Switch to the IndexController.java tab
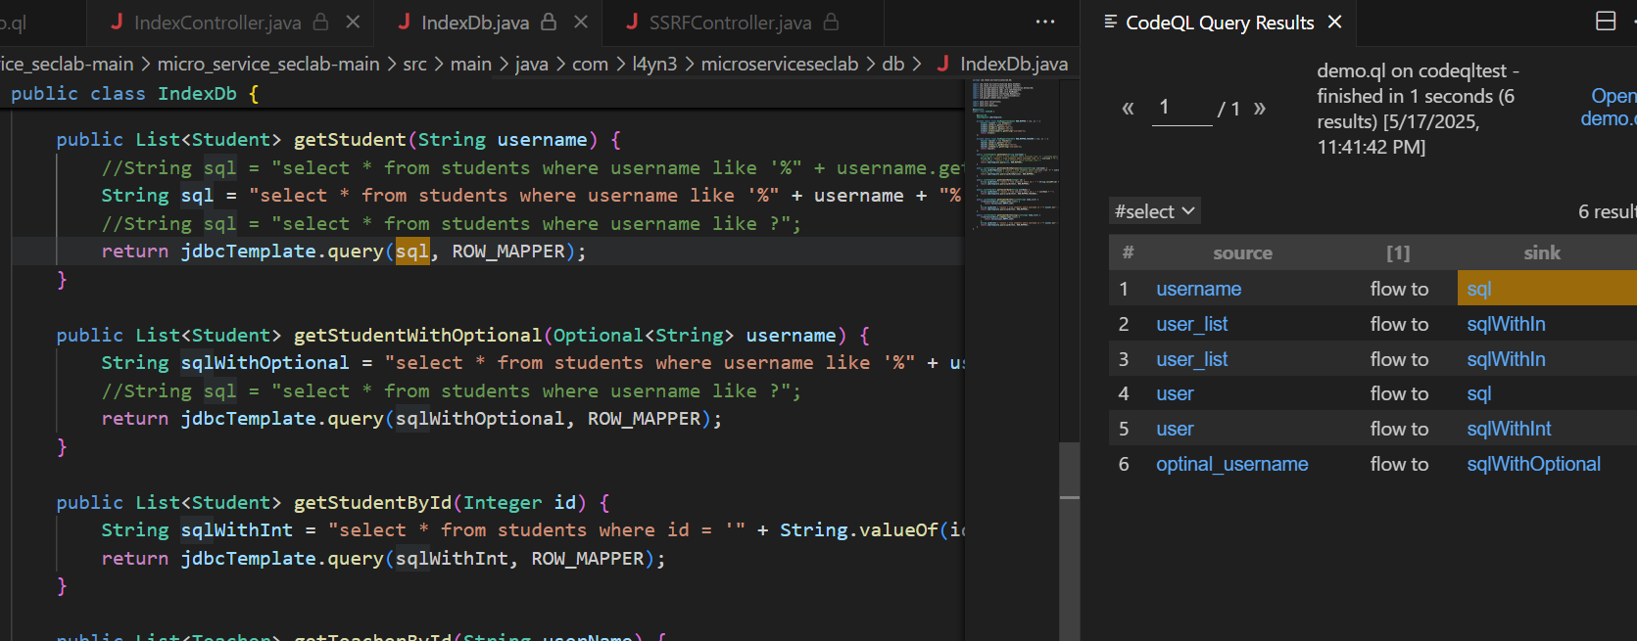The width and height of the screenshot is (1637, 641). (217, 22)
